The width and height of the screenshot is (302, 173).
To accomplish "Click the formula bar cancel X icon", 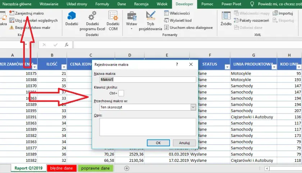I will (44, 45).
